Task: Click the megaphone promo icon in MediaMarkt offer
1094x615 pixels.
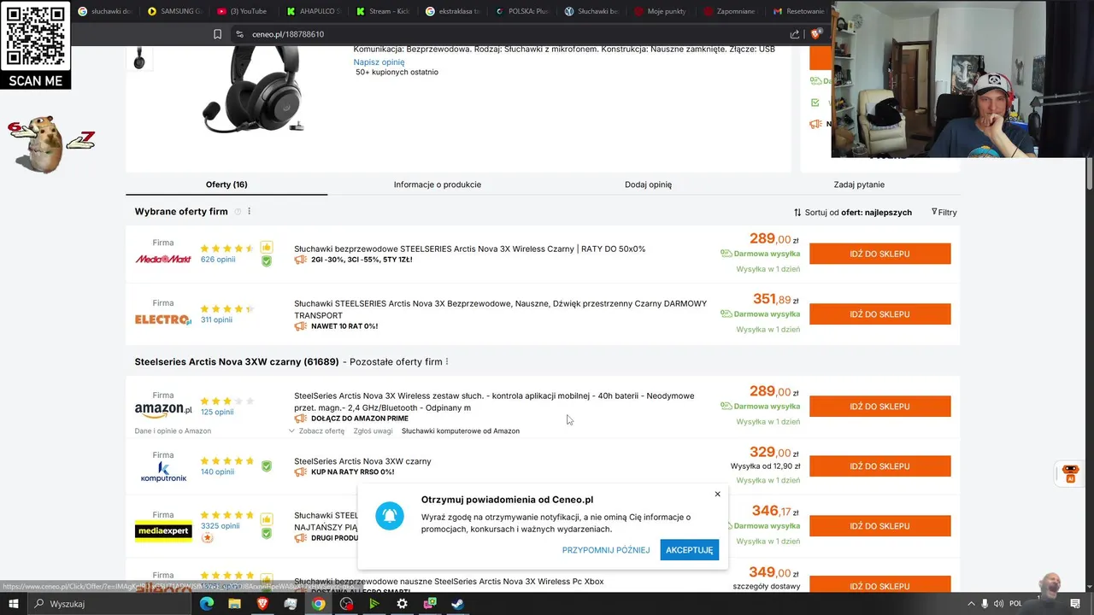Action: (301, 260)
